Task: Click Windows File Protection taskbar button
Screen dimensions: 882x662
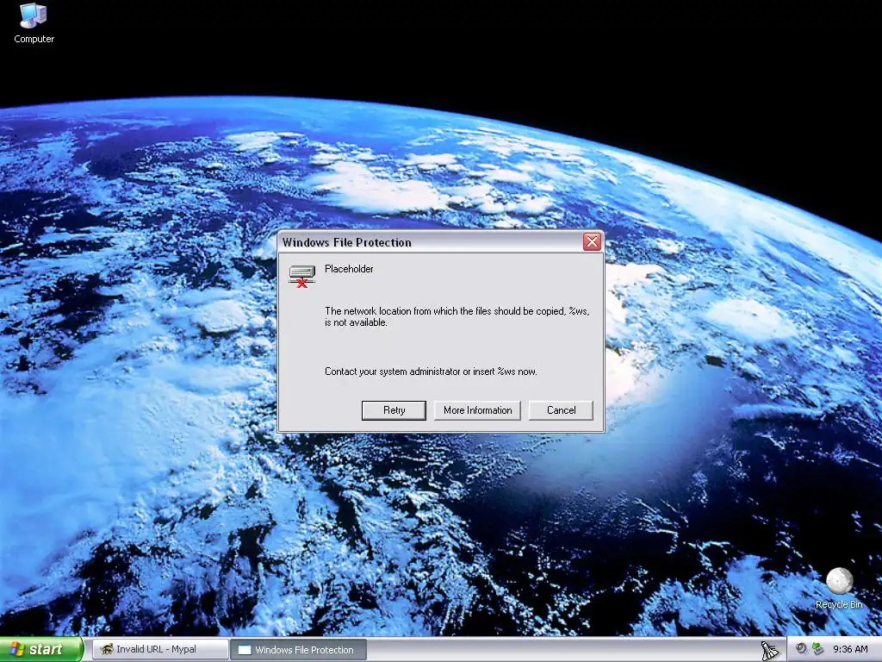Action: click(299, 650)
